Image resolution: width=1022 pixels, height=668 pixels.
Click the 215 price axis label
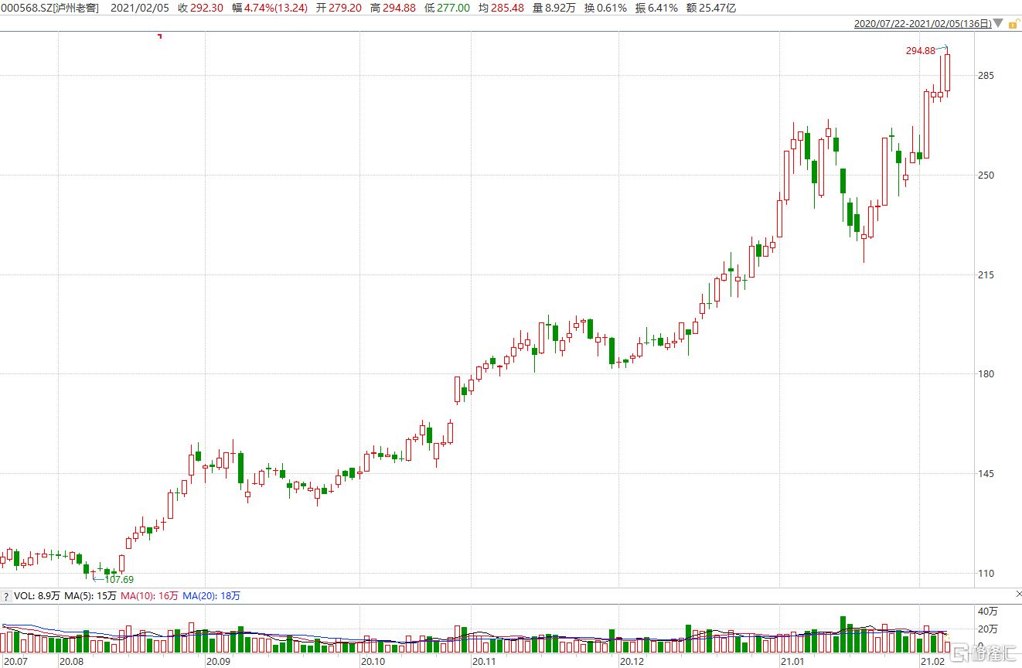point(986,275)
